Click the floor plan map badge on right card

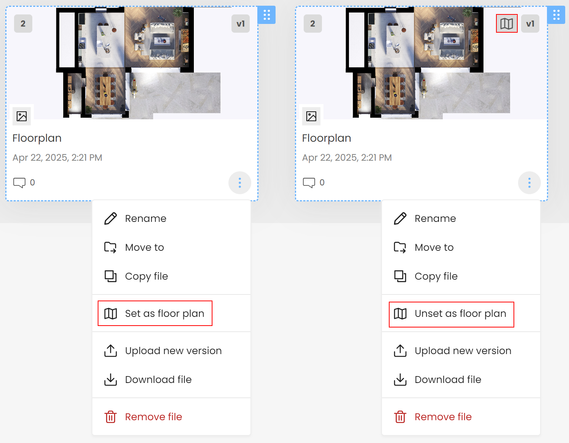tap(507, 24)
